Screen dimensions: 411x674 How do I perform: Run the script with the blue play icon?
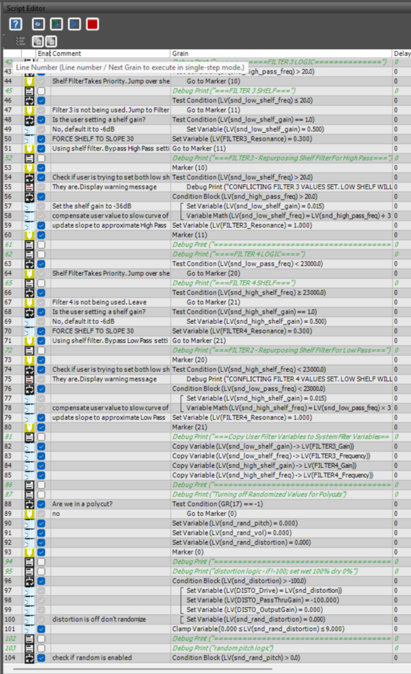74,24
